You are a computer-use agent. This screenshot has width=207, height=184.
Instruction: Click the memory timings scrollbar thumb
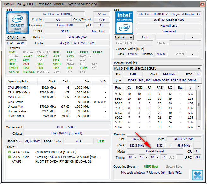pyautogui.click(x=199, y=105)
